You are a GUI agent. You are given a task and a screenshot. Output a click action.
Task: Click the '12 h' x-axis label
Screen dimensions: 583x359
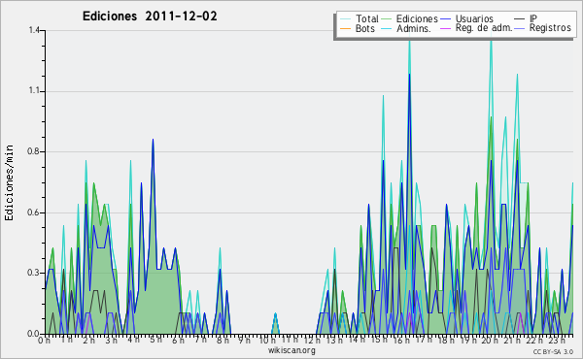coord(312,340)
